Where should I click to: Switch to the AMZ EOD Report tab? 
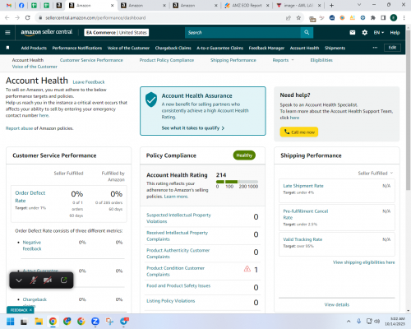pos(247,5)
